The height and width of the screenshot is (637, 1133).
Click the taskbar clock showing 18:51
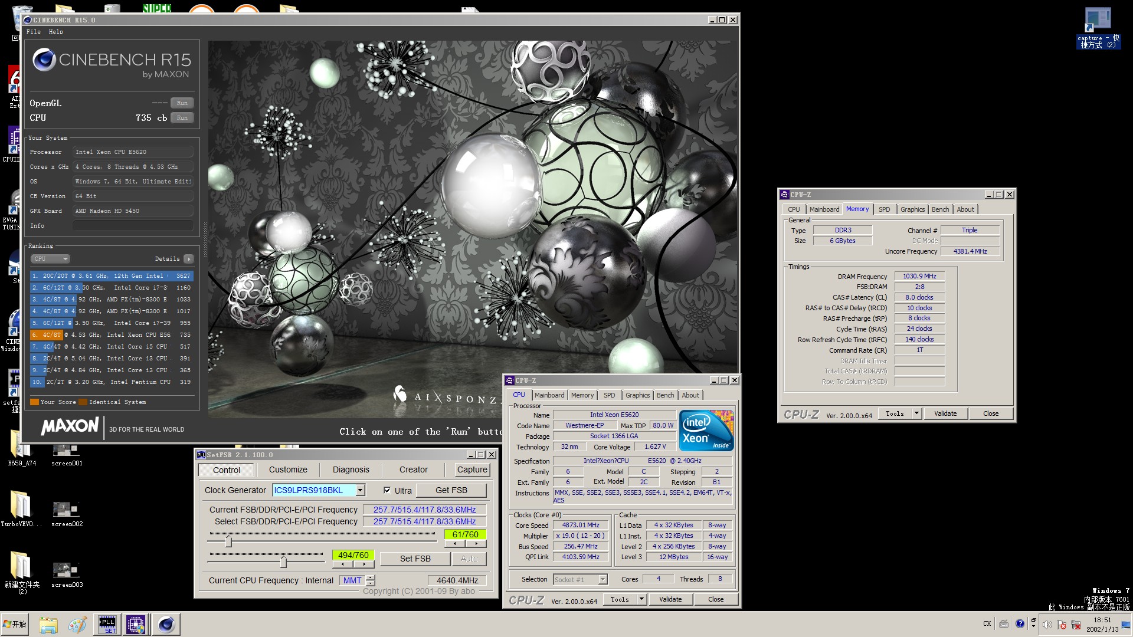[1102, 625]
